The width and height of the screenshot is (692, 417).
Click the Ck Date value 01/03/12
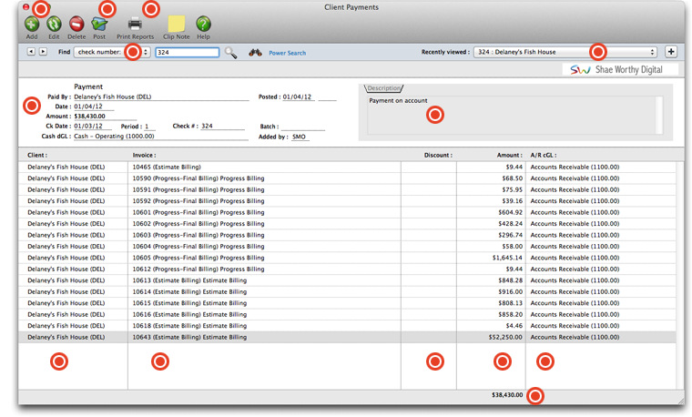[x=92, y=127]
